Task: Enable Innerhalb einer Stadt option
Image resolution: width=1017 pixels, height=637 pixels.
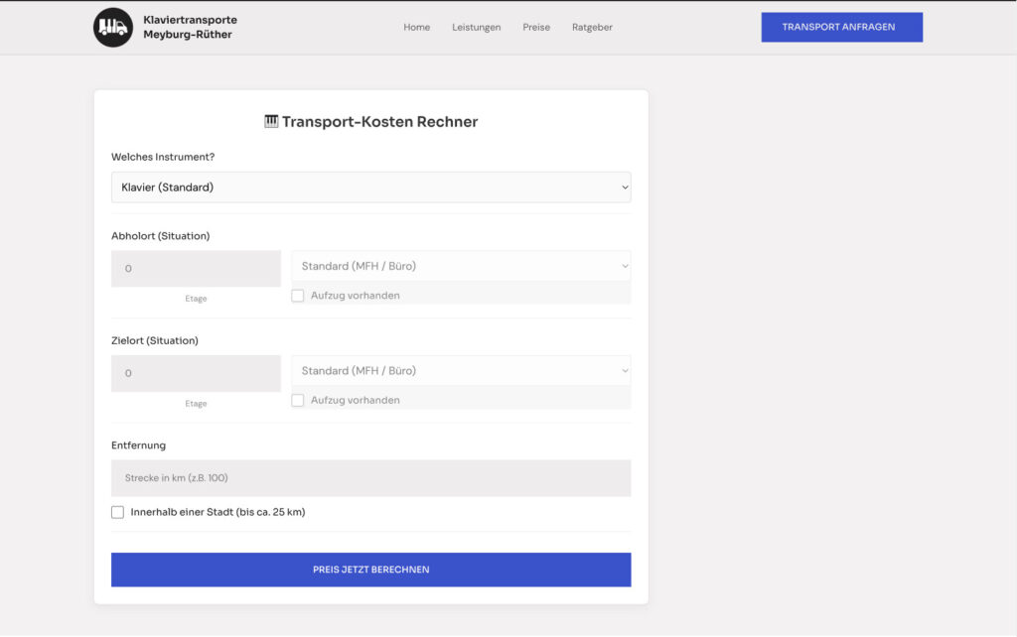Action: (x=117, y=512)
